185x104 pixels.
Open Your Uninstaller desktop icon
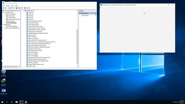coord(3,73)
